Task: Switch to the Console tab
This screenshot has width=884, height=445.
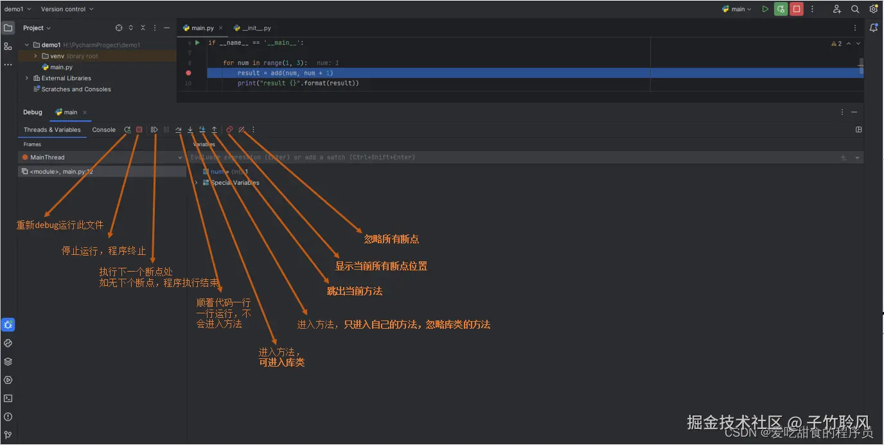Action: pyautogui.click(x=104, y=130)
